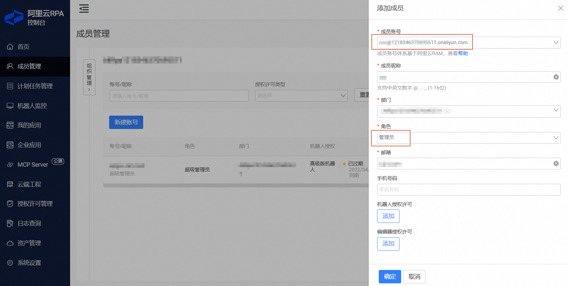Click the code icon beside 企业应用
The width and height of the screenshot is (567, 286).
pos(10,145)
